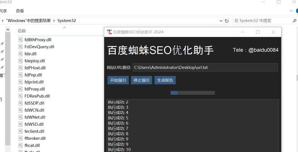Click the fdWCN.dll file icon
298x152 pixels.
click(x=21, y=110)
